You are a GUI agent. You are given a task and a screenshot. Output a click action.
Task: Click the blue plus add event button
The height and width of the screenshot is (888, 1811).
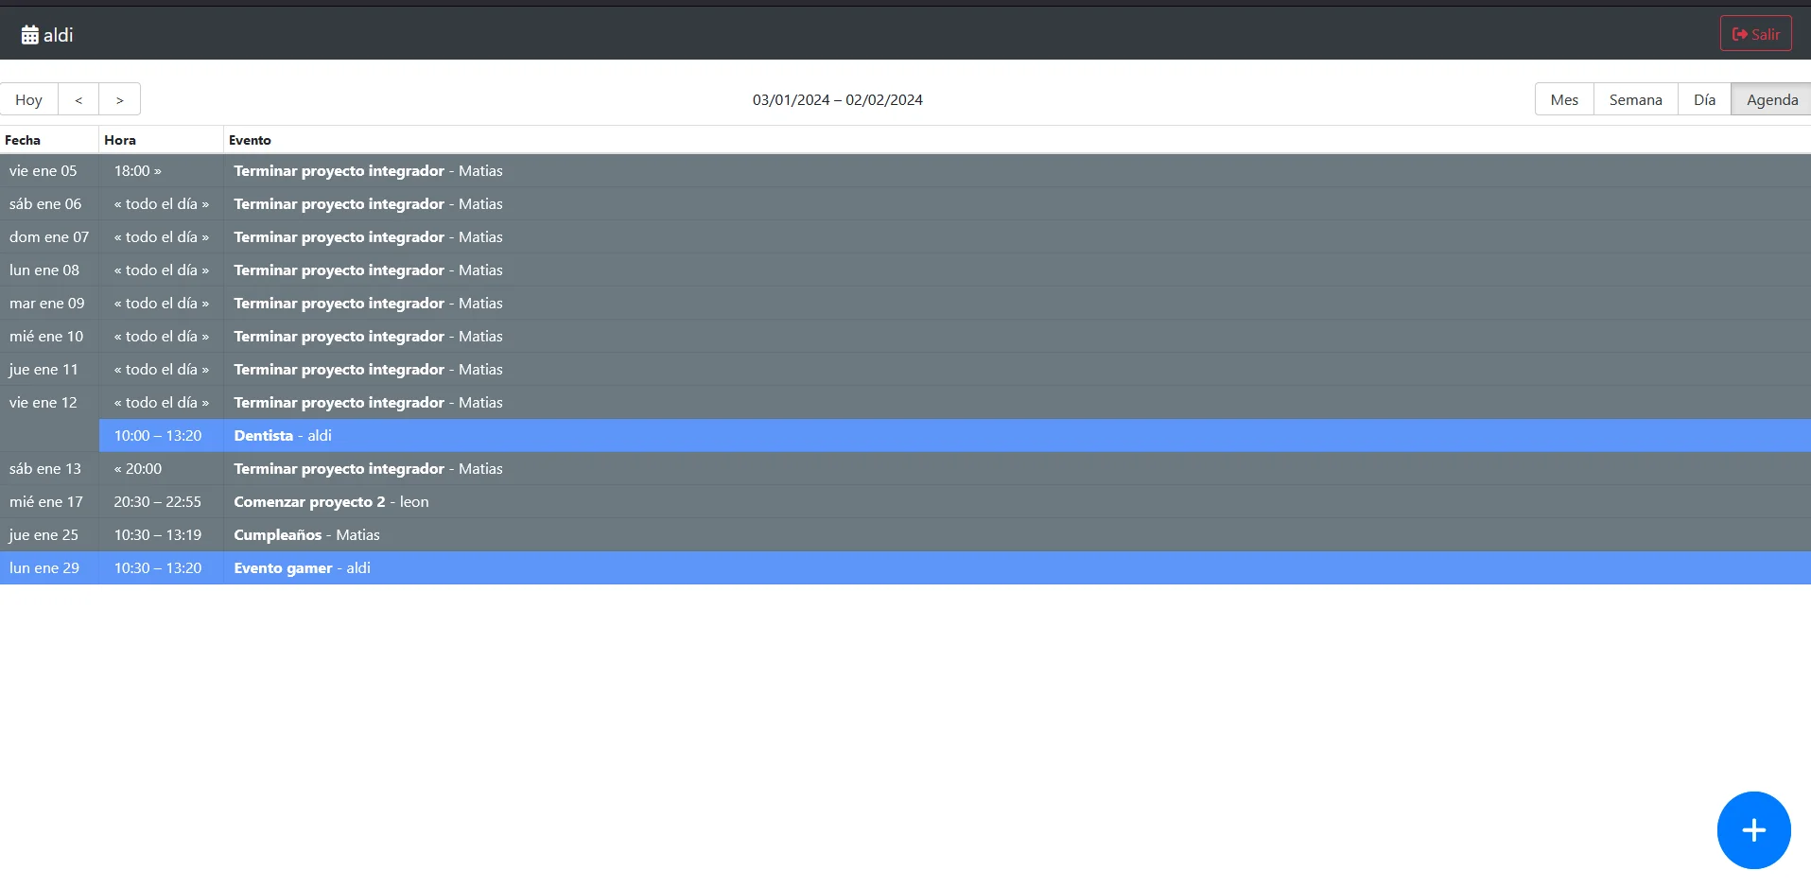[1753, 830]
